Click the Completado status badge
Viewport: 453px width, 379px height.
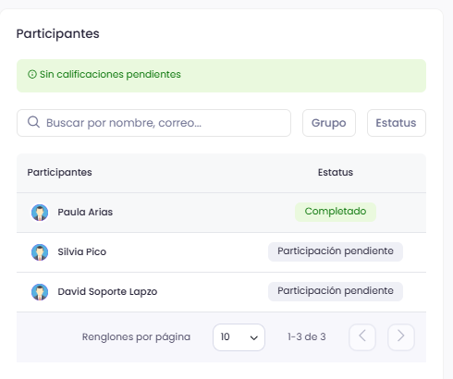tap(336, 212)
